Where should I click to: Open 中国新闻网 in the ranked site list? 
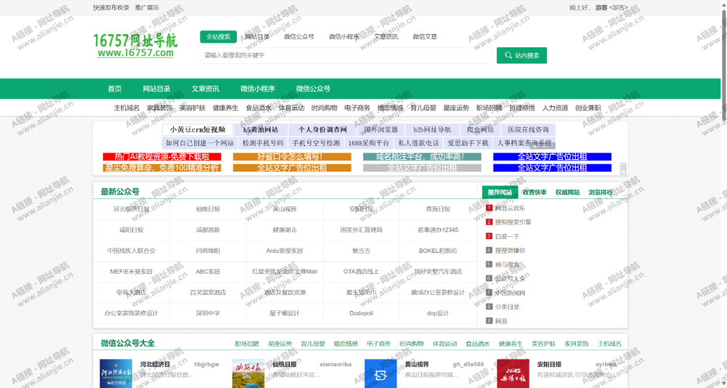[510, 293]
